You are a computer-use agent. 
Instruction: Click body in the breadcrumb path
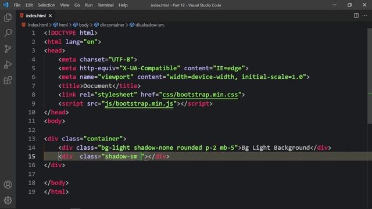click(x=84, y=25)
